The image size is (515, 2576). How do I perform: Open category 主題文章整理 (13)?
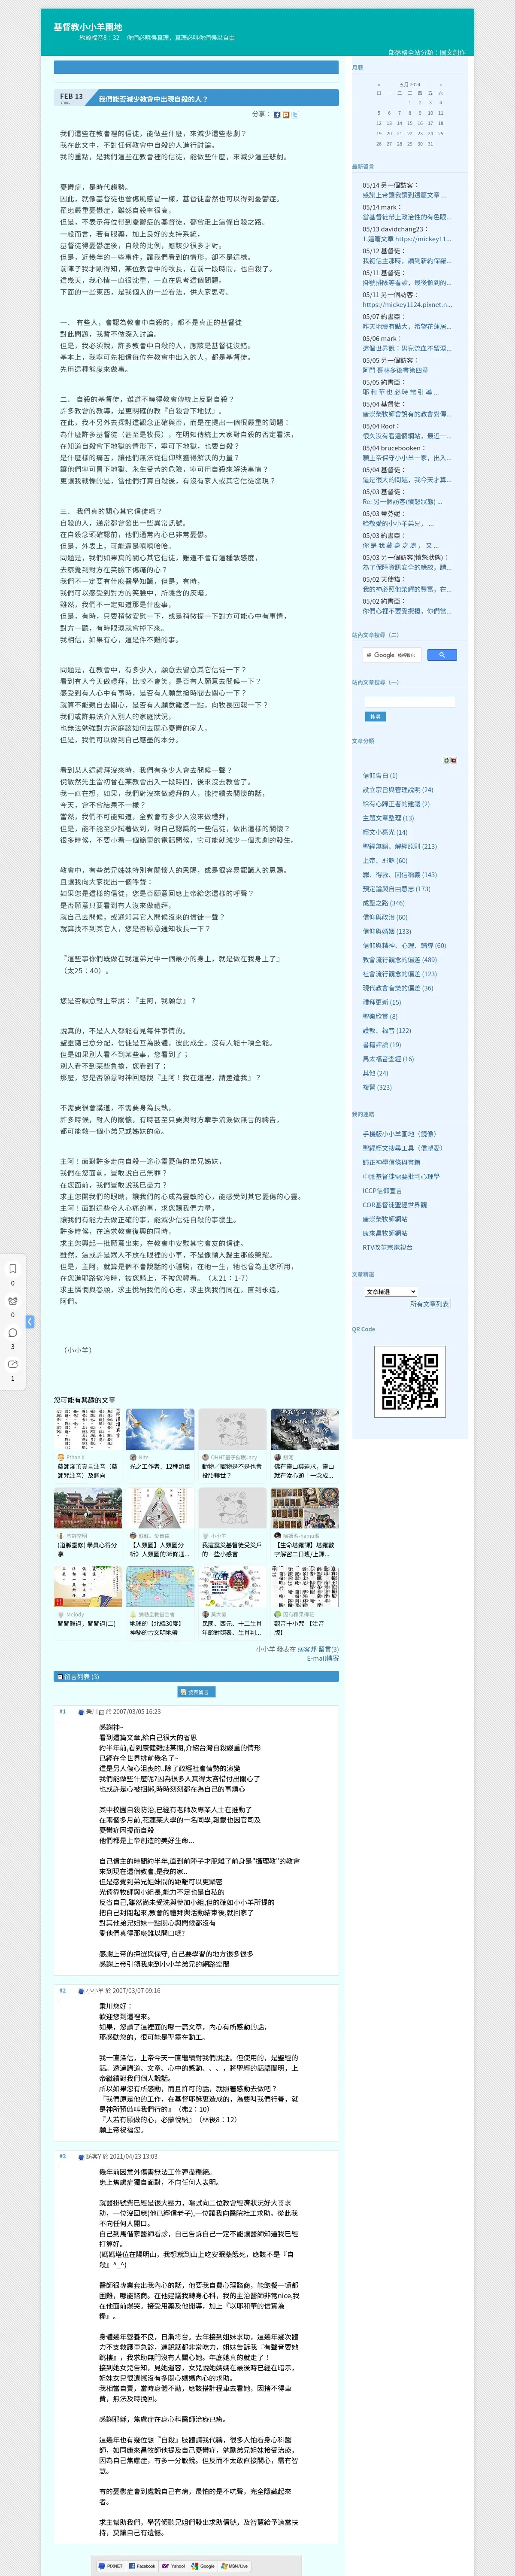click(x=388, y=818)
